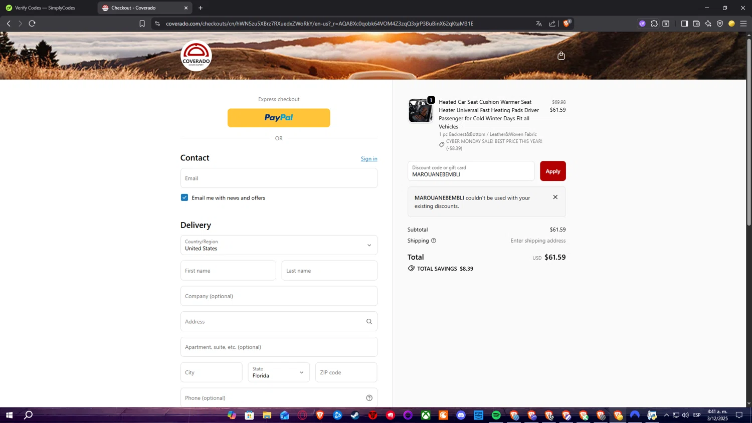Click the Company (optional) field
The width and height of the screenshot is (752, 423).
click(x=279, y=296)
